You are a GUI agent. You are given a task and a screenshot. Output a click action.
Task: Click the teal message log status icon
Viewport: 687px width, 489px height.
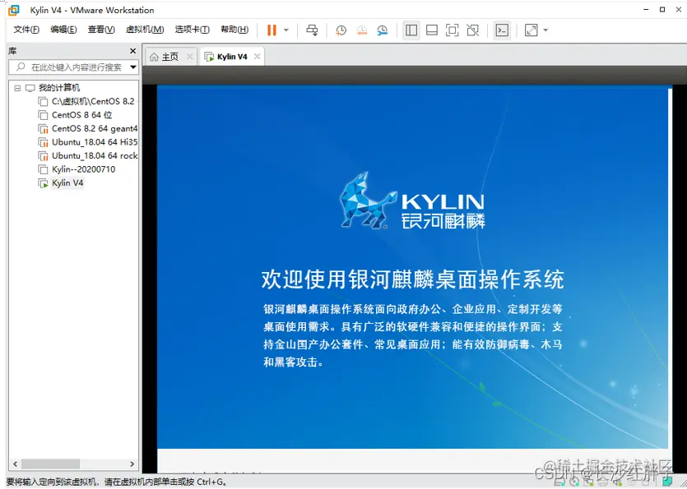668,483
